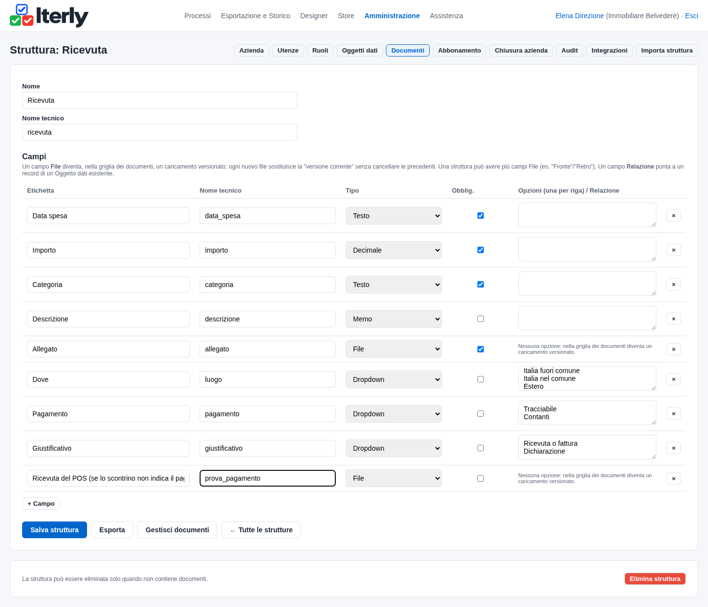Toggle required checkbox for Categoria
Viewport: 708px width, 607px height.
tap(480, 284)
